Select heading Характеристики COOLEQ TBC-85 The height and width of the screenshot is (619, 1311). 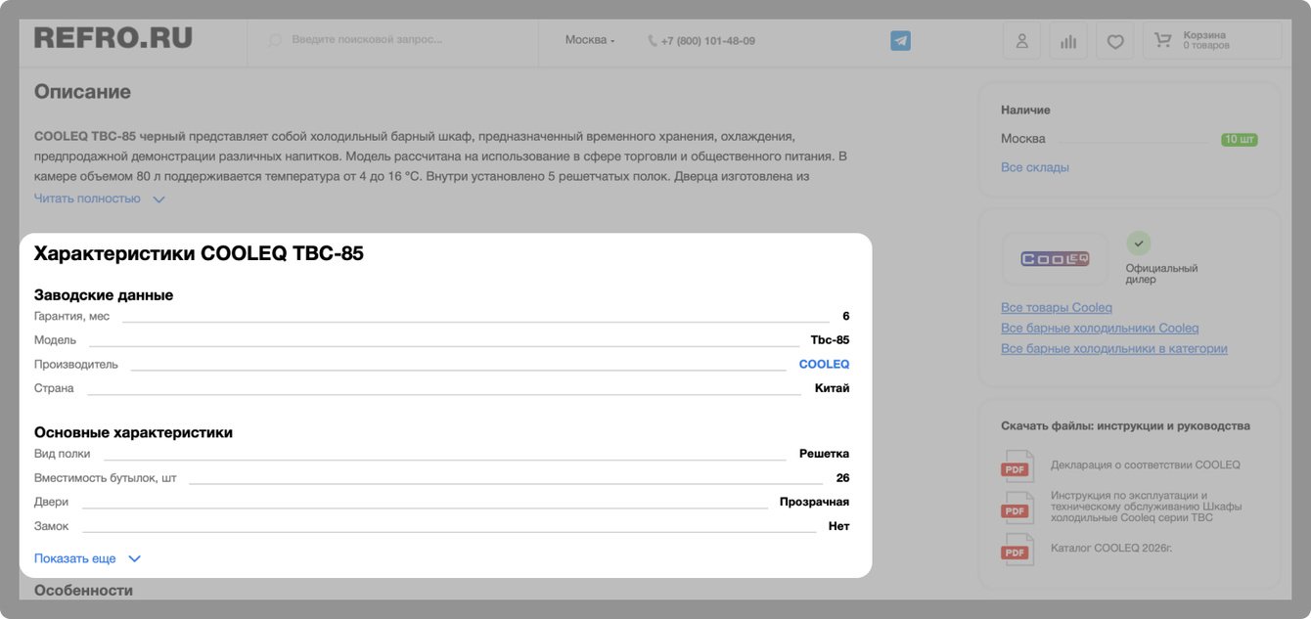click(199, 253)
